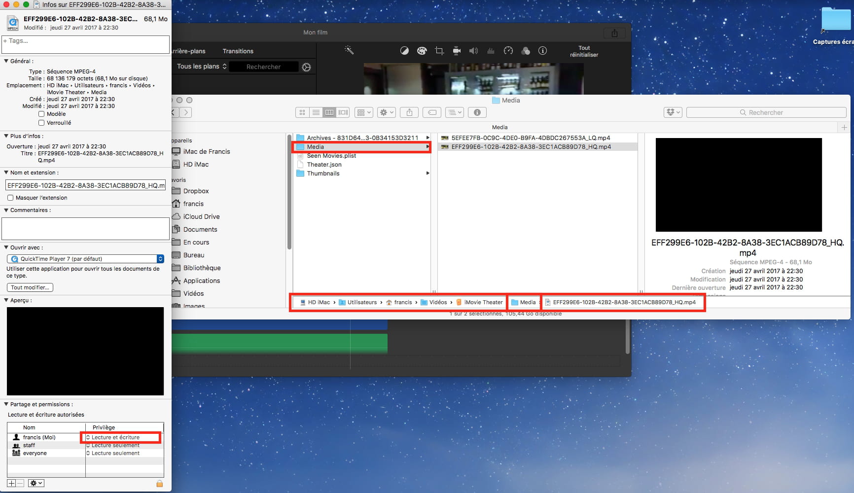The height and width of the screenshot is (493, 854).
Task: Open permissions action gear menu
Action: pyautogui.click(x=36, y=483)
